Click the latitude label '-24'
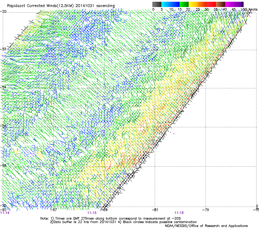 [3, 87]
